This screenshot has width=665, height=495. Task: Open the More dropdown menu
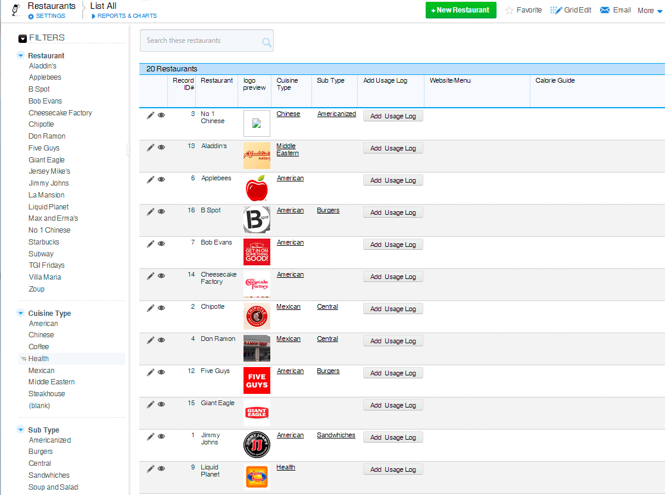650,11
